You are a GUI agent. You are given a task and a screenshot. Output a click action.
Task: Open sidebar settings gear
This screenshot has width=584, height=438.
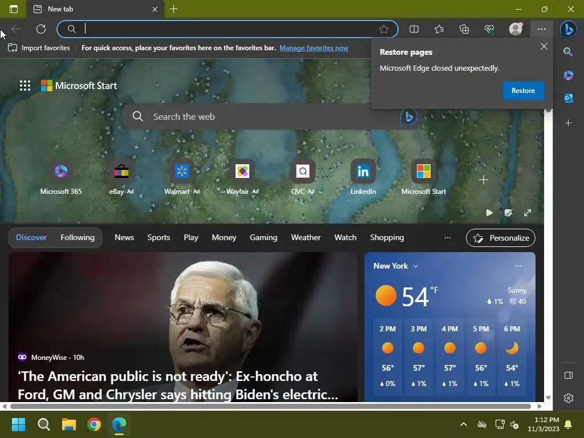point(569,398)
